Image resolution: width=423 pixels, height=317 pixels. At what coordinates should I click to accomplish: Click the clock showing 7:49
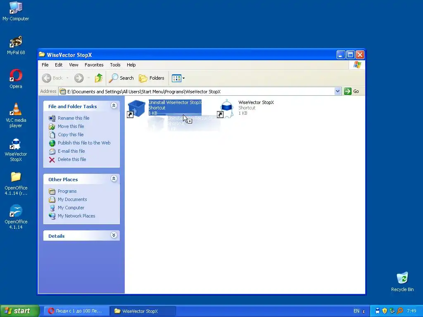tap(412, 311)
